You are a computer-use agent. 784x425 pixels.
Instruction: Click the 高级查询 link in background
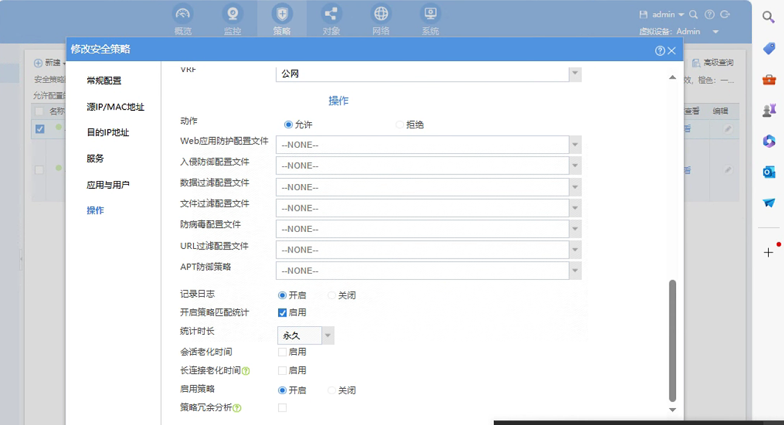click(718, 63)
